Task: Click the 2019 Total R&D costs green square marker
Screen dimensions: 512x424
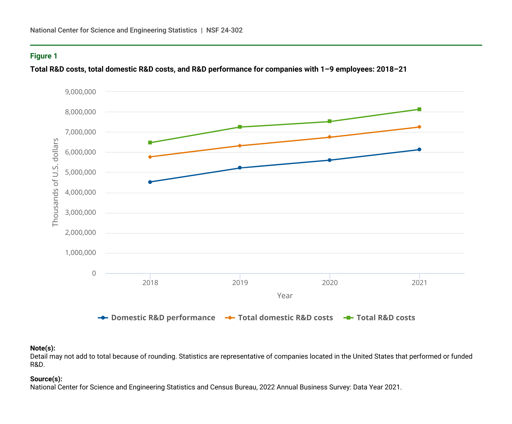Action: coord(240,127)
